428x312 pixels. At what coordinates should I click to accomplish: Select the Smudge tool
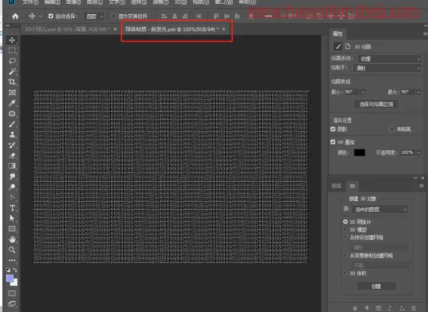[x=12, y=177]
